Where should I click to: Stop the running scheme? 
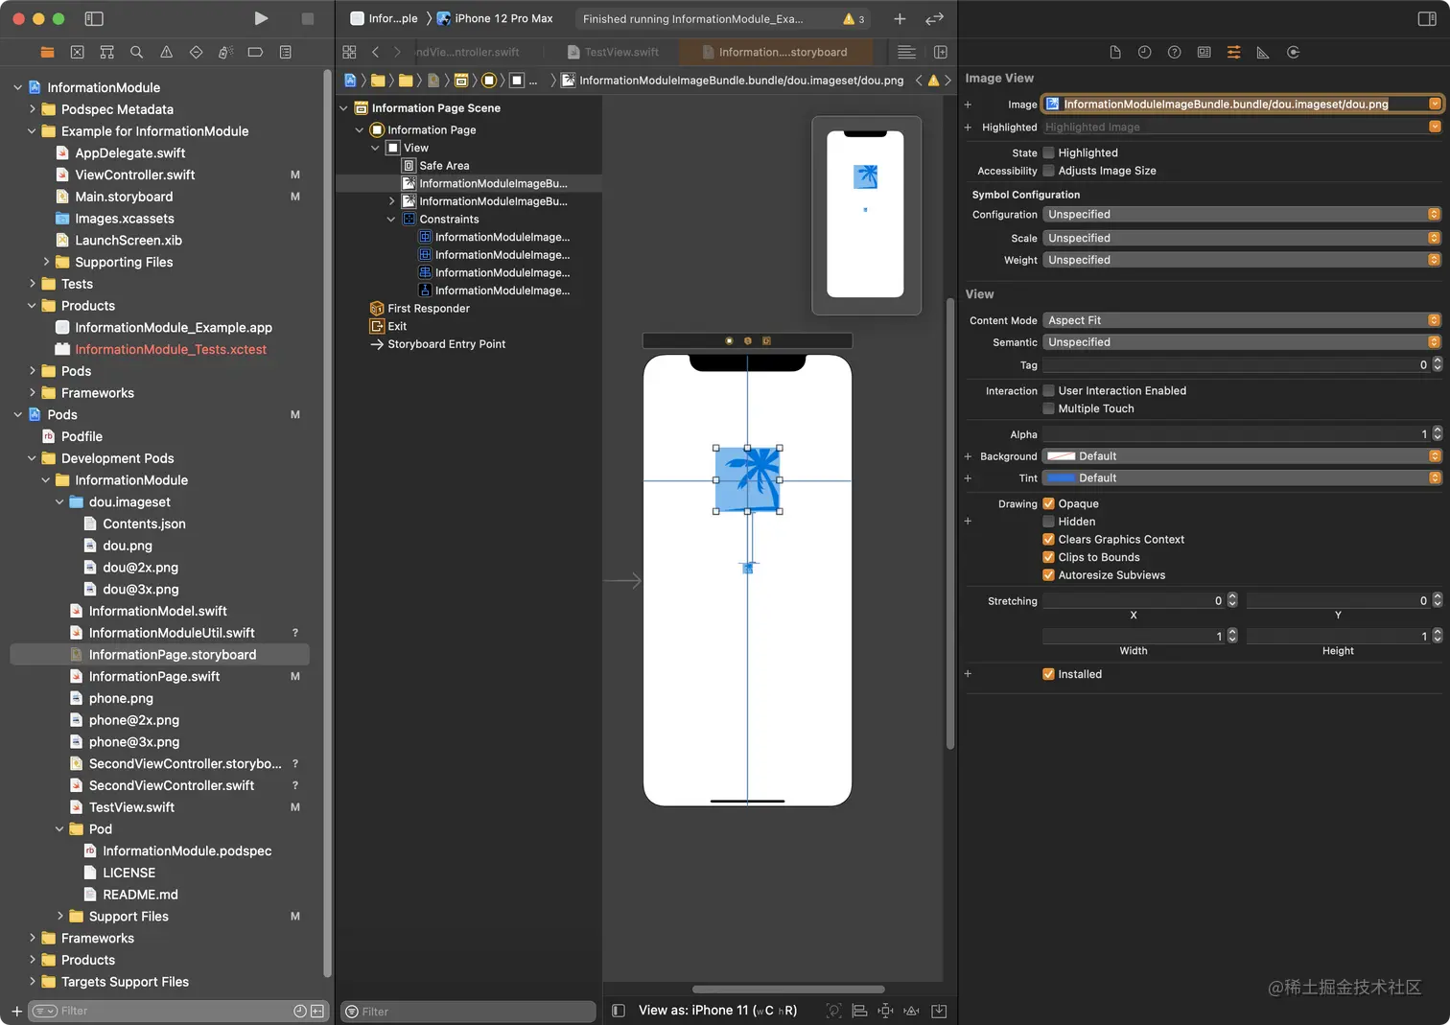tap(307, 18)
